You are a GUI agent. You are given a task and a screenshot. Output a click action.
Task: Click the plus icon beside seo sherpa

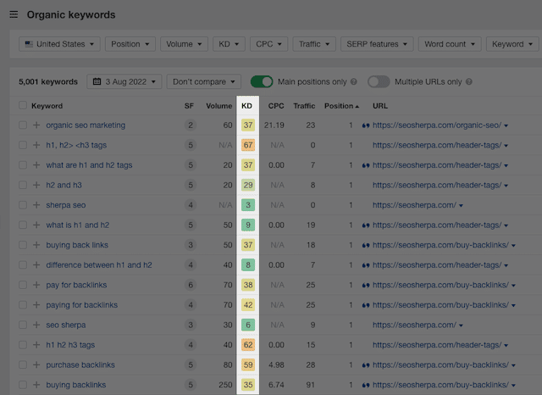[36, 325]
